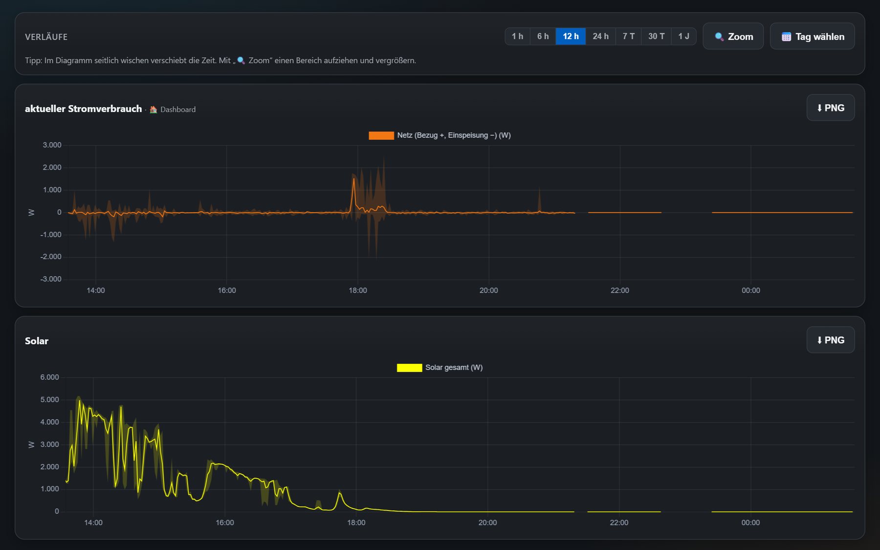Select the 12 h time range

[x=571, y=36]
